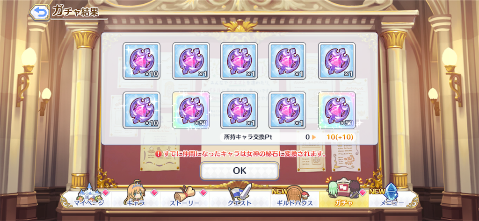Confirm gacha results with OK button
The width and height of the screenshot is (479, 221).
point(239,171)
